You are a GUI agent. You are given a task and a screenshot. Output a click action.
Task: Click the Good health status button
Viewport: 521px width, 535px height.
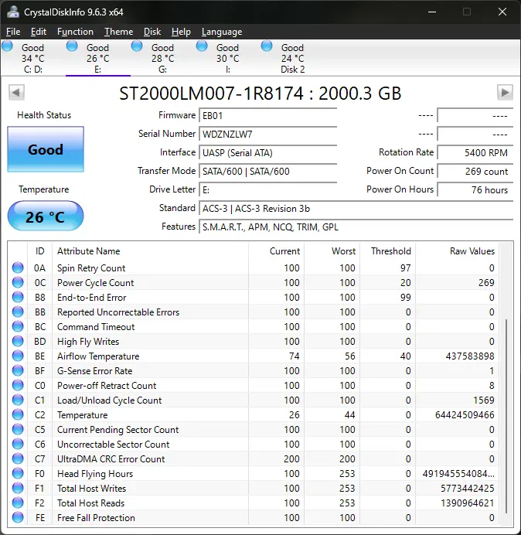point(46,149)
